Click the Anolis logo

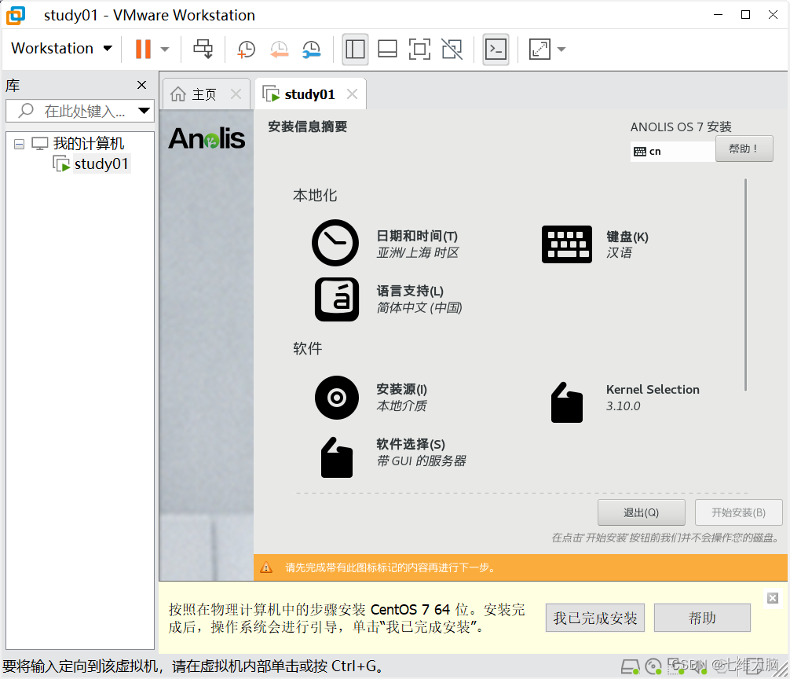[207, 138]
